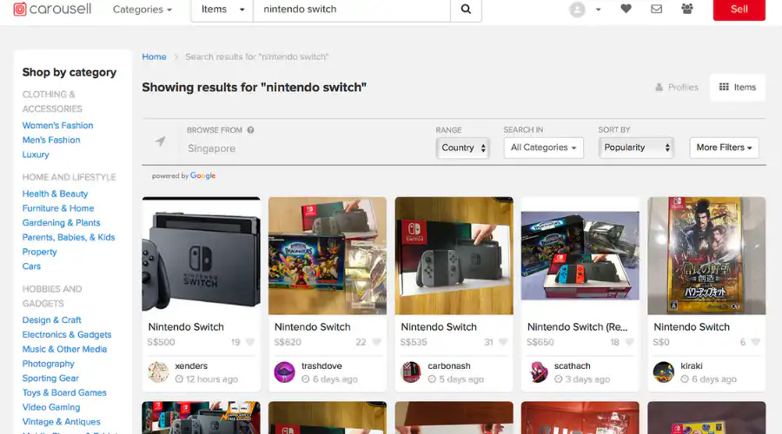Open Photography category
The width and height of the screenshot is (782, 434).
49,363
